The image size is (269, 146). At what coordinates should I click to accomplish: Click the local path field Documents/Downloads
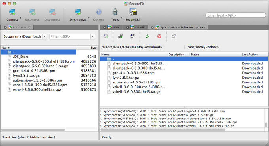(23, 36)
